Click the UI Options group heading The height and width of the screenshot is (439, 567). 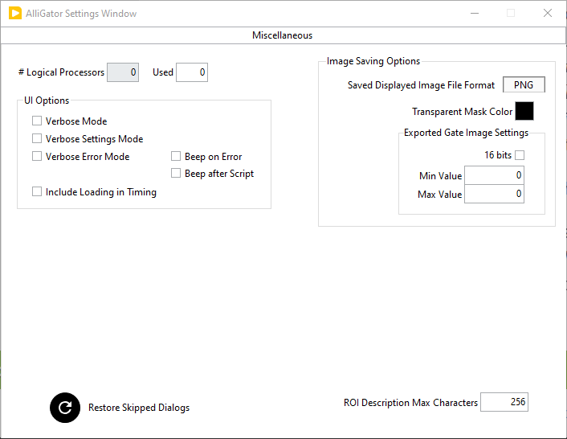pos(47,101)
